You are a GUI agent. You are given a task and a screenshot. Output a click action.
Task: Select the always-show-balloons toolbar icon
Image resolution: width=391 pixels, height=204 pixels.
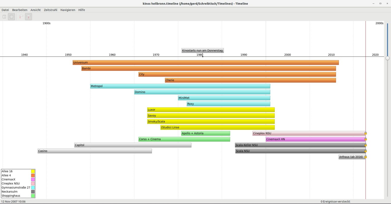28,17
